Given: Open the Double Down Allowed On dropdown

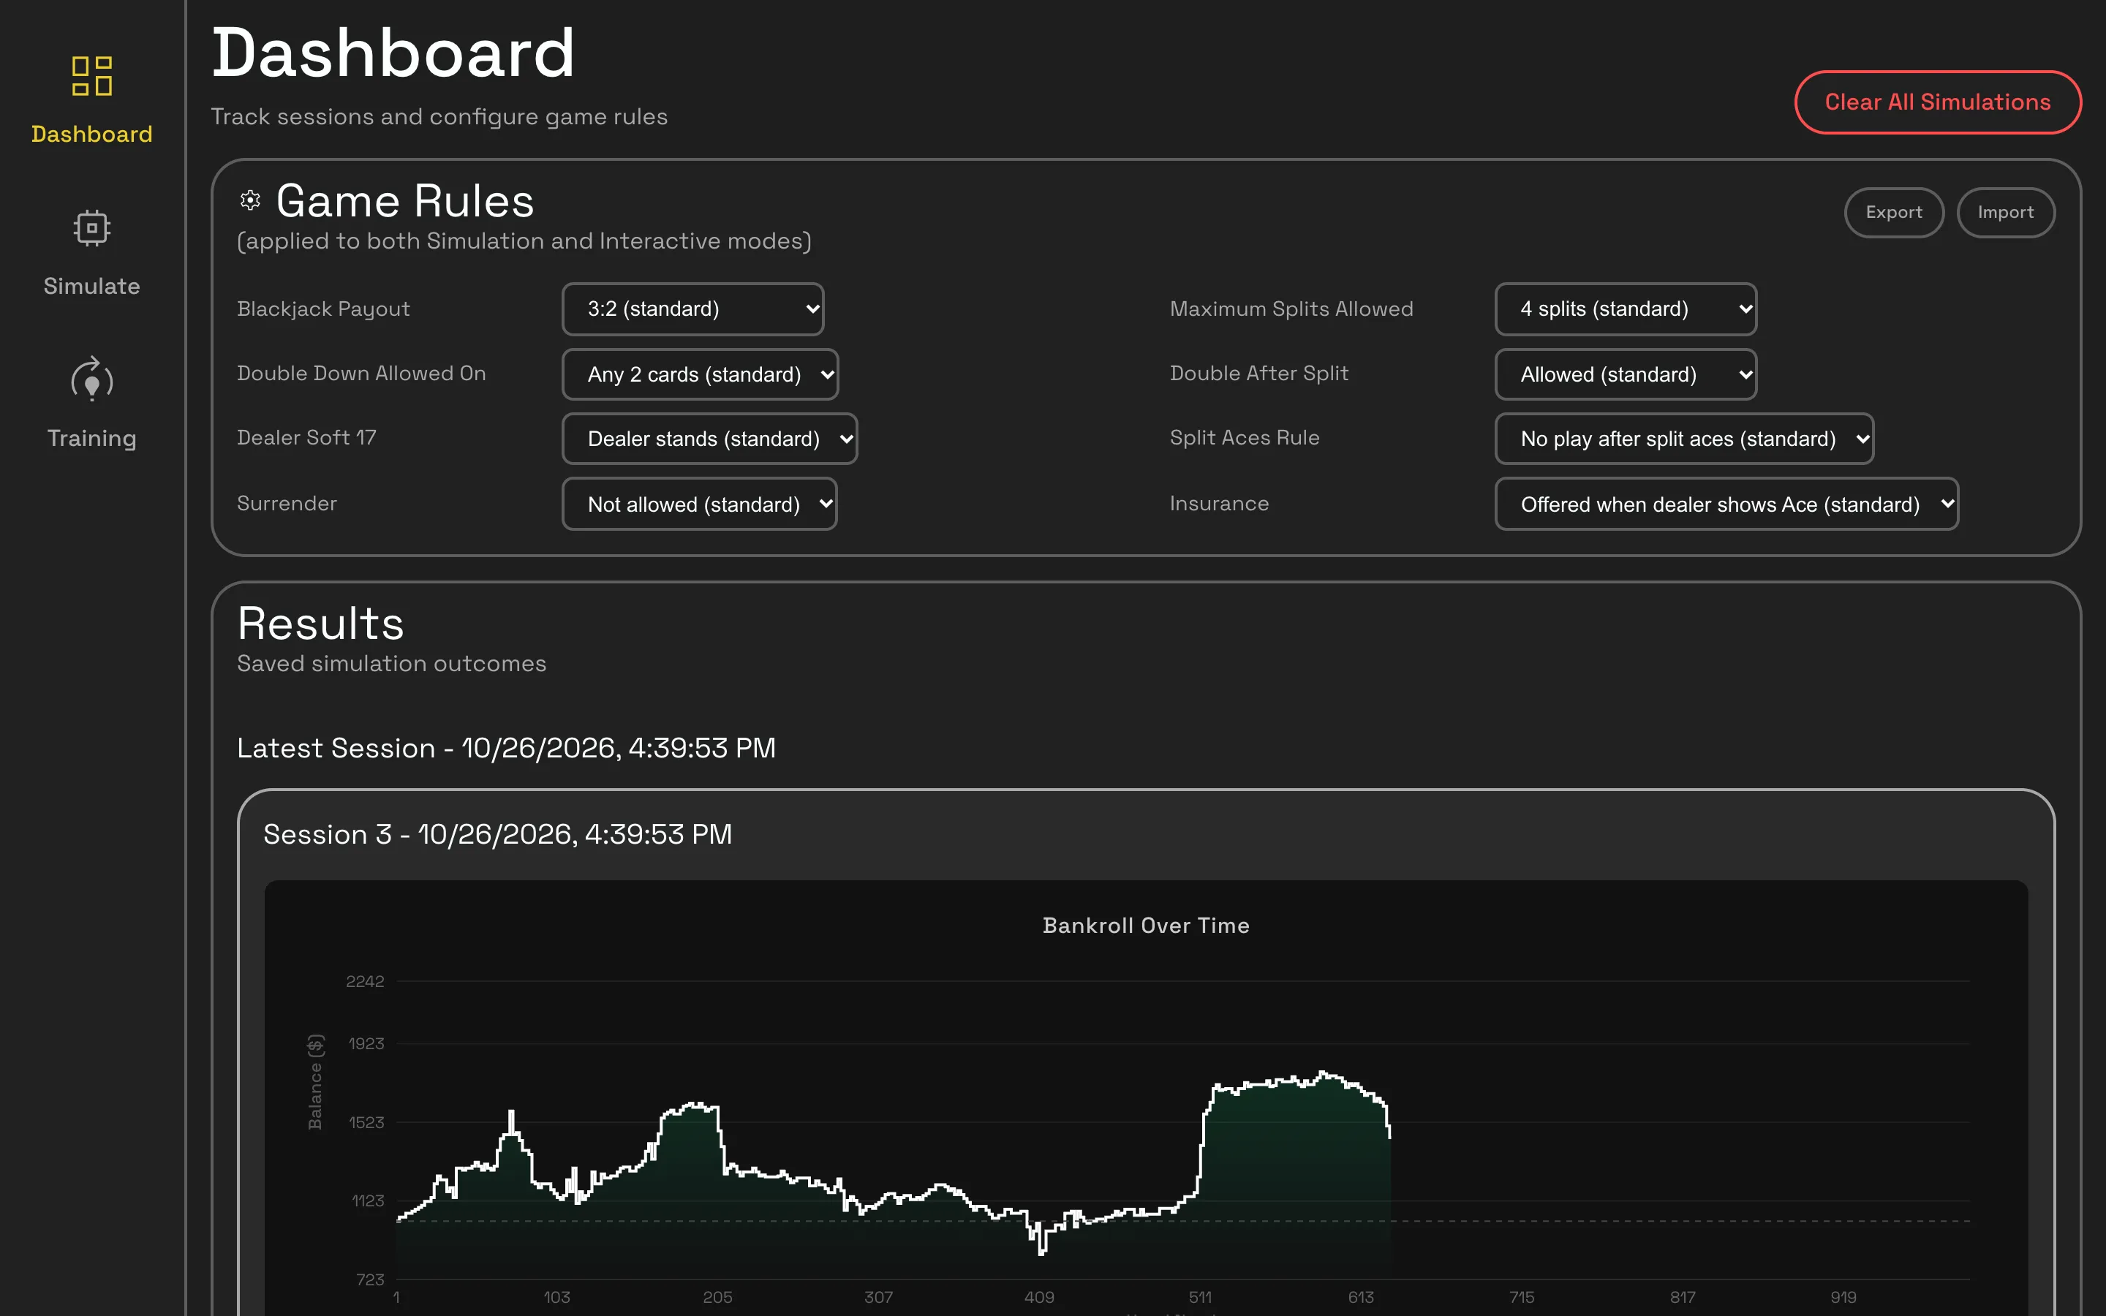Looking at the screenshot, I should tap(701, 374).
